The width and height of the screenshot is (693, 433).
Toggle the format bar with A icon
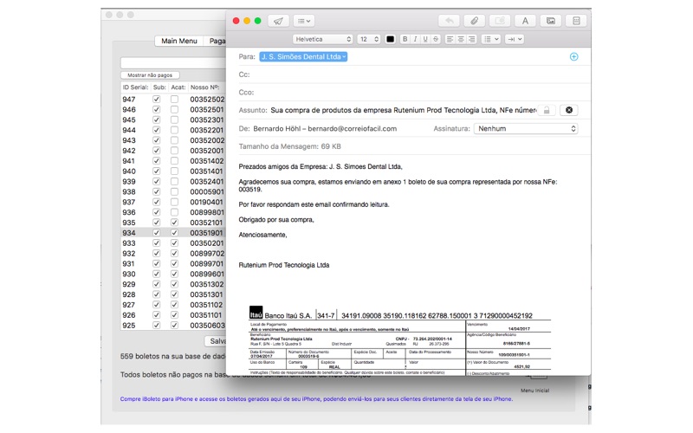525,21
